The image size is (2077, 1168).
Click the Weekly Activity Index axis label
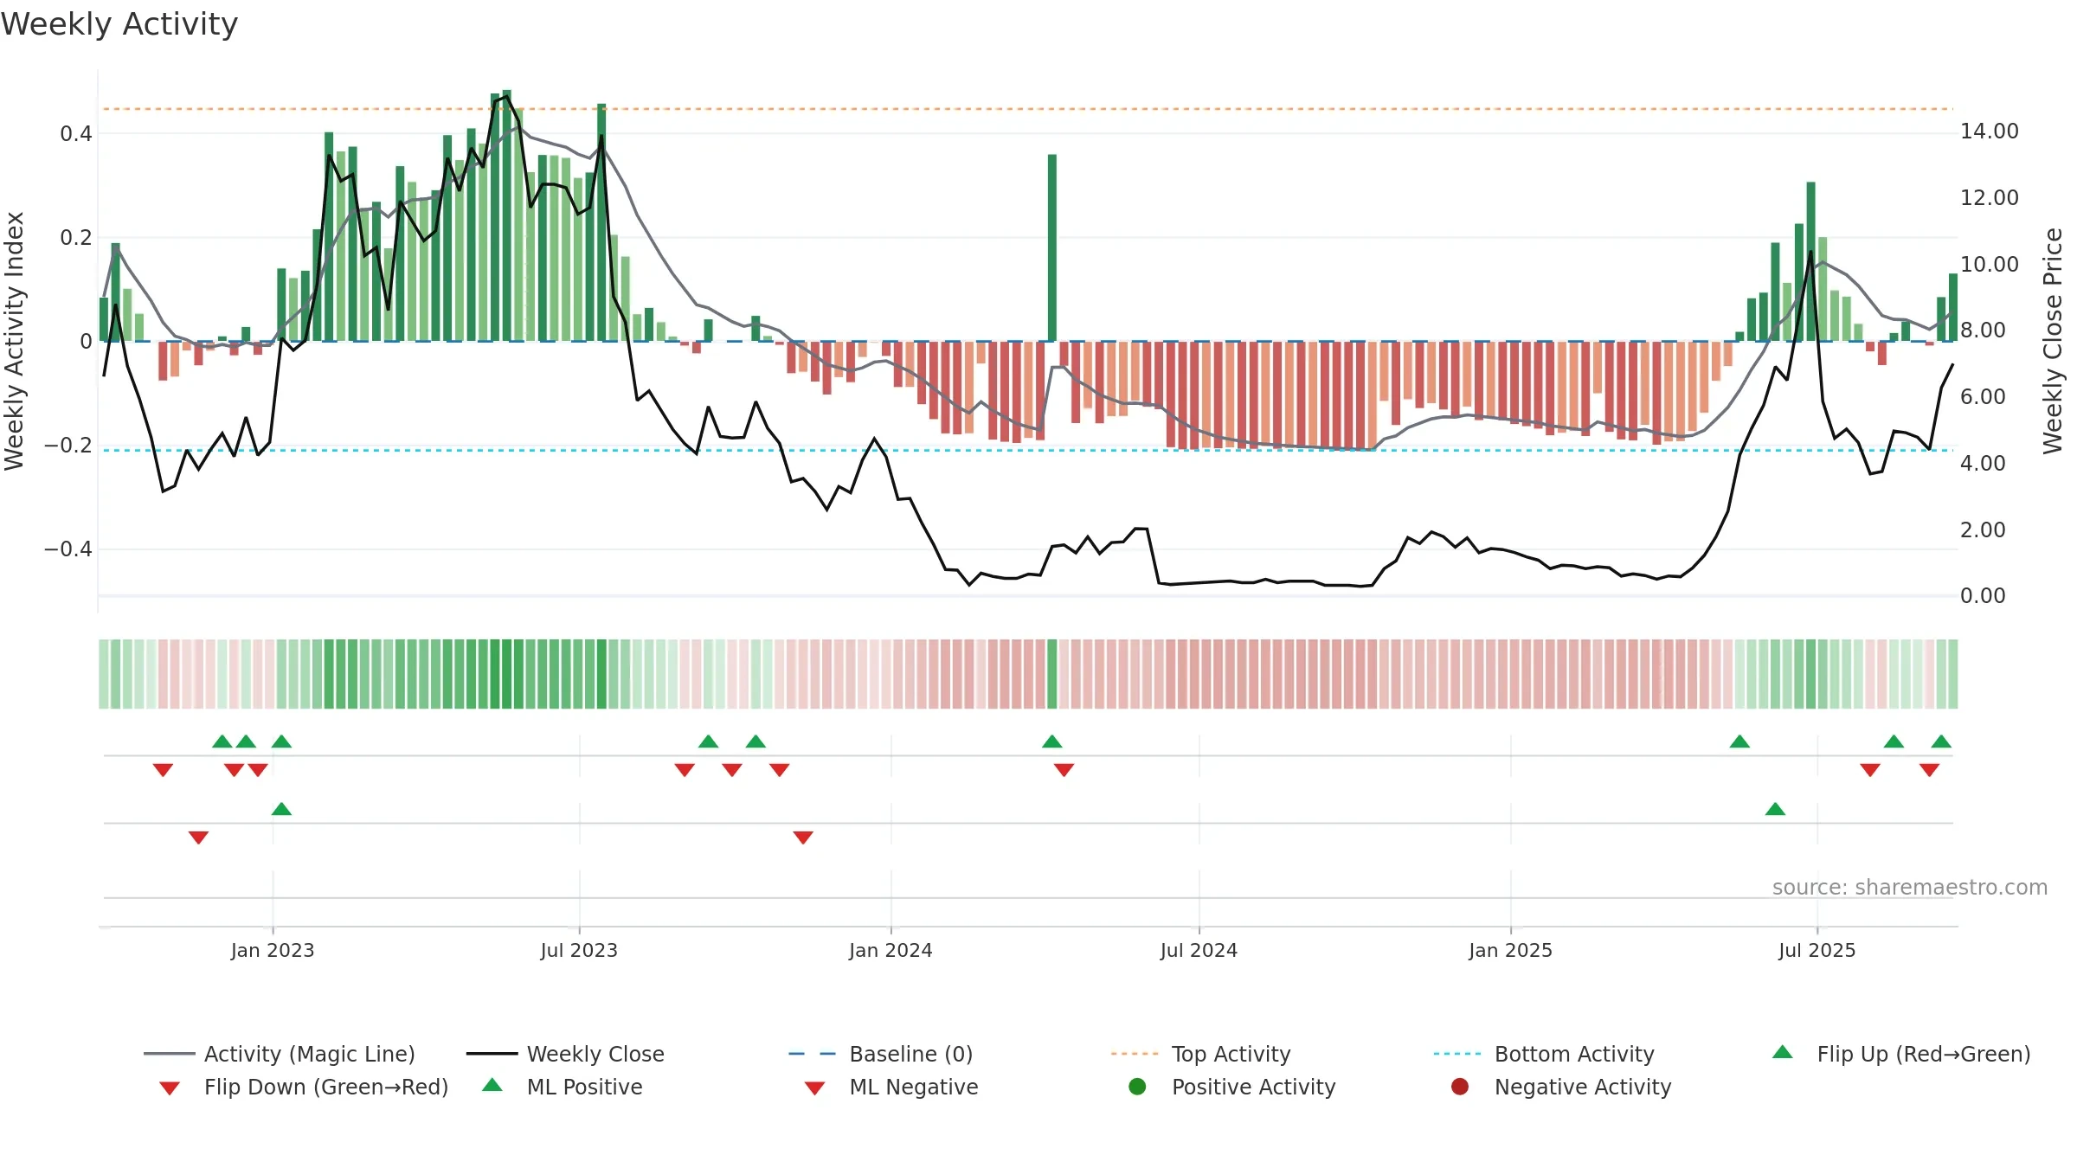[14, 341]
